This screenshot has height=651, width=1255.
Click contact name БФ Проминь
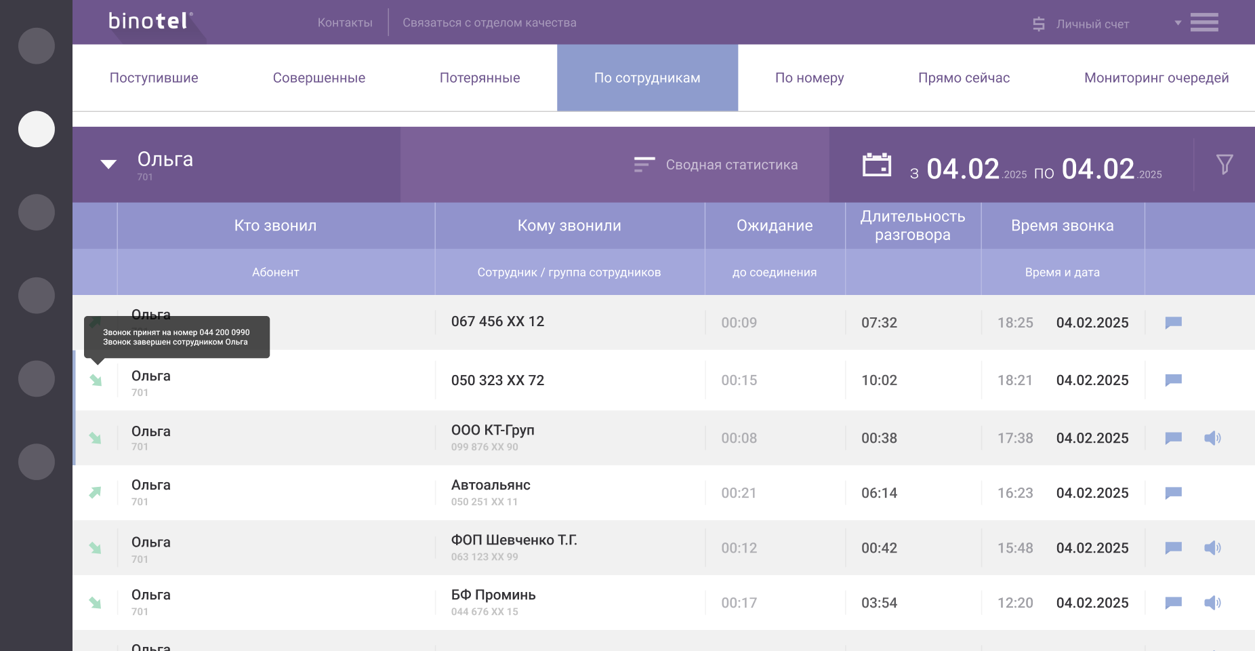click(493, 595)
